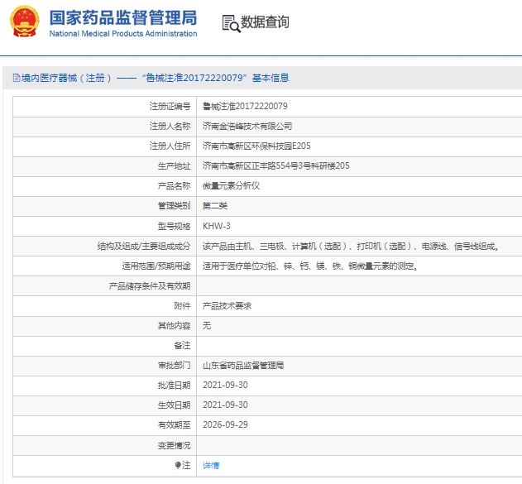Click the 注册证编号 label
This screenshot has width=522, height=484.
170,106
